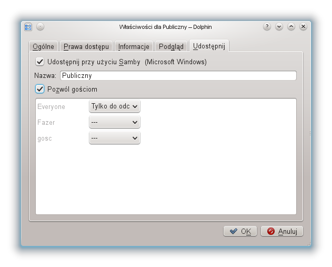Pin window on all desktops button
332x267 pixels.
[41, 27]
